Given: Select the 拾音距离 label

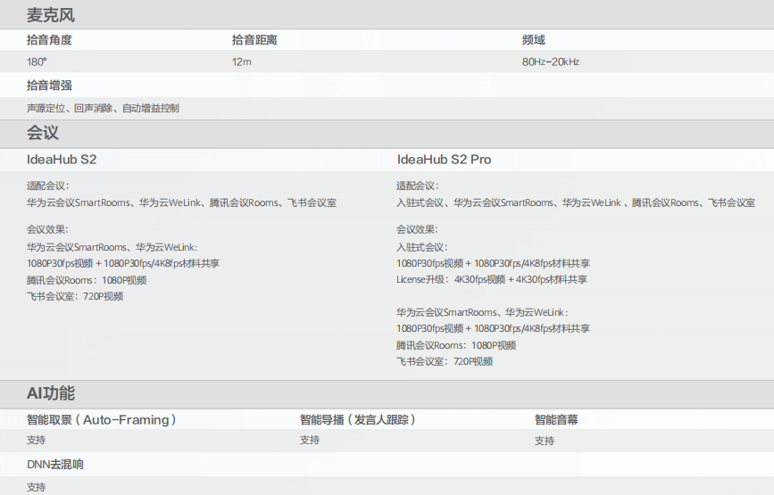Looking at the screenshot, I should coord(254,40).
